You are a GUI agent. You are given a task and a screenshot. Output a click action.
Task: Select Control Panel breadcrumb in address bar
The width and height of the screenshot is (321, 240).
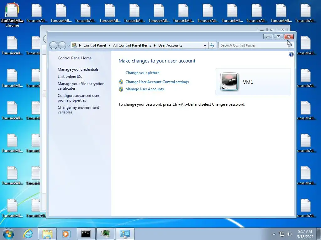click(95, 45)
